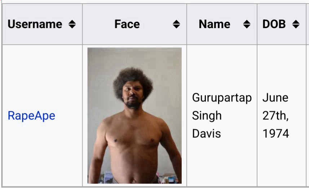Screen dimensions: 309x190
Task: Click the down arrow beside the Face header
Action: click(176, 27)
